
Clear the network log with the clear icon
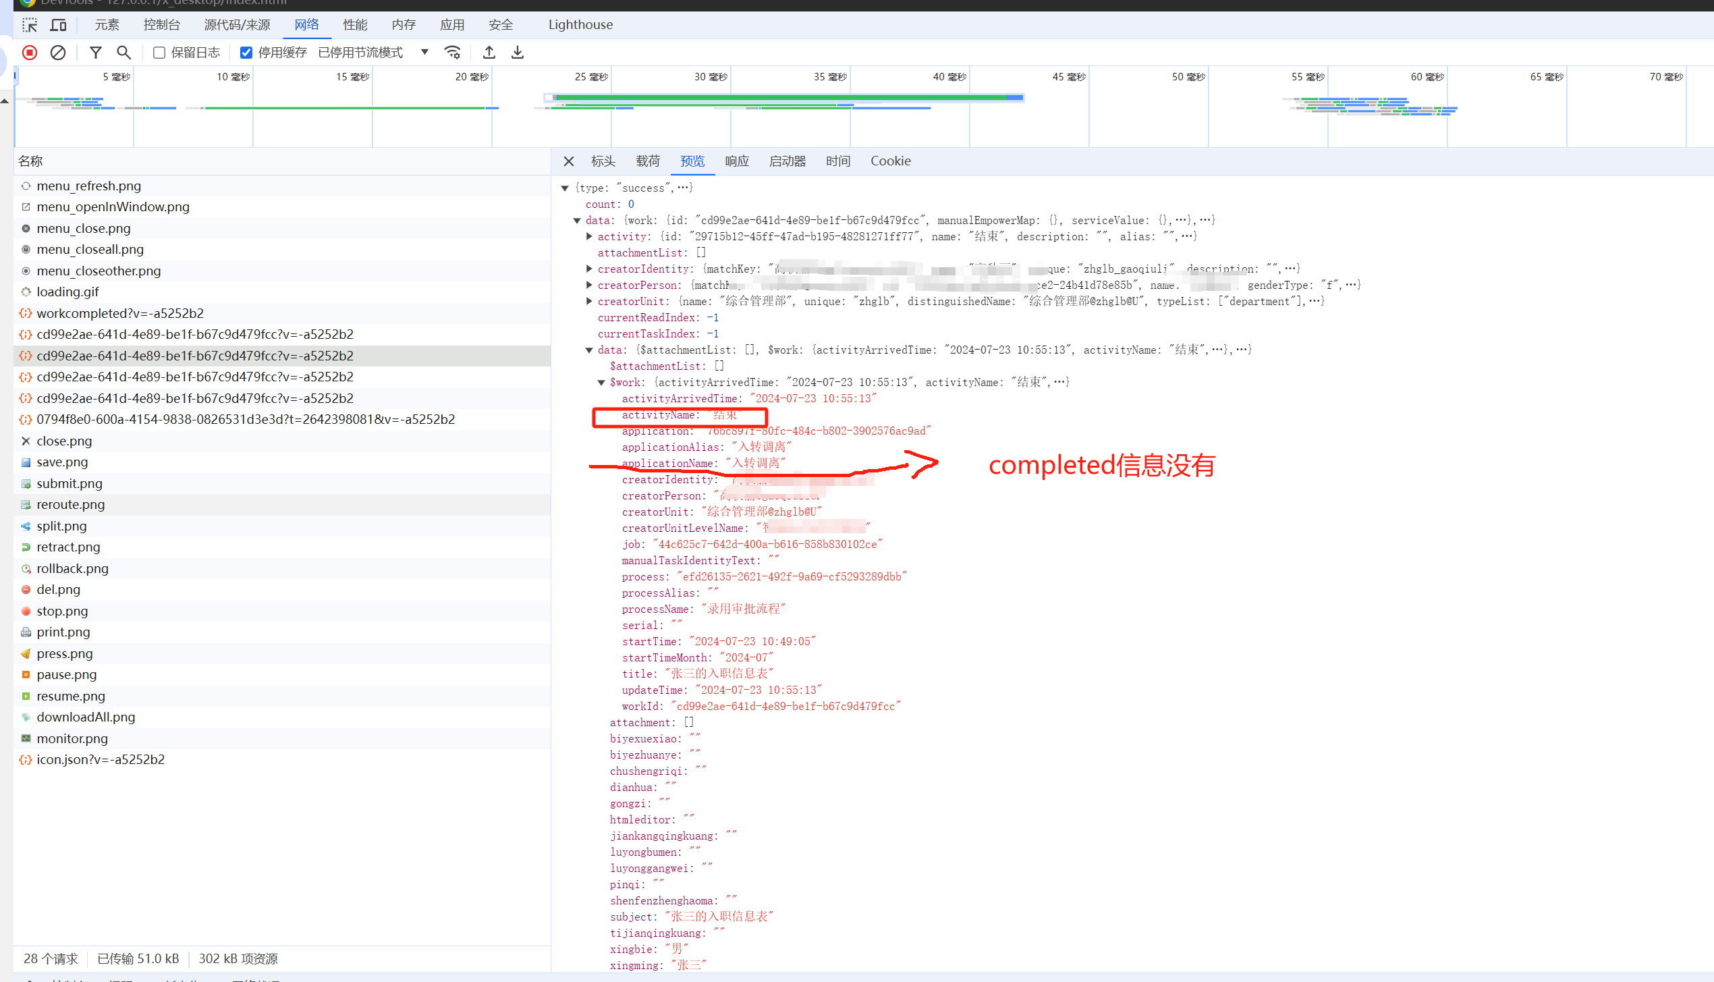point(58,53)
